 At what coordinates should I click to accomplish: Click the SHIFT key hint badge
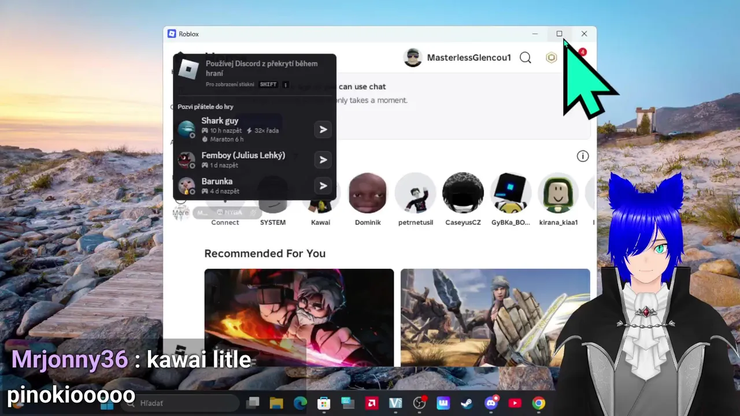(268, 84)
